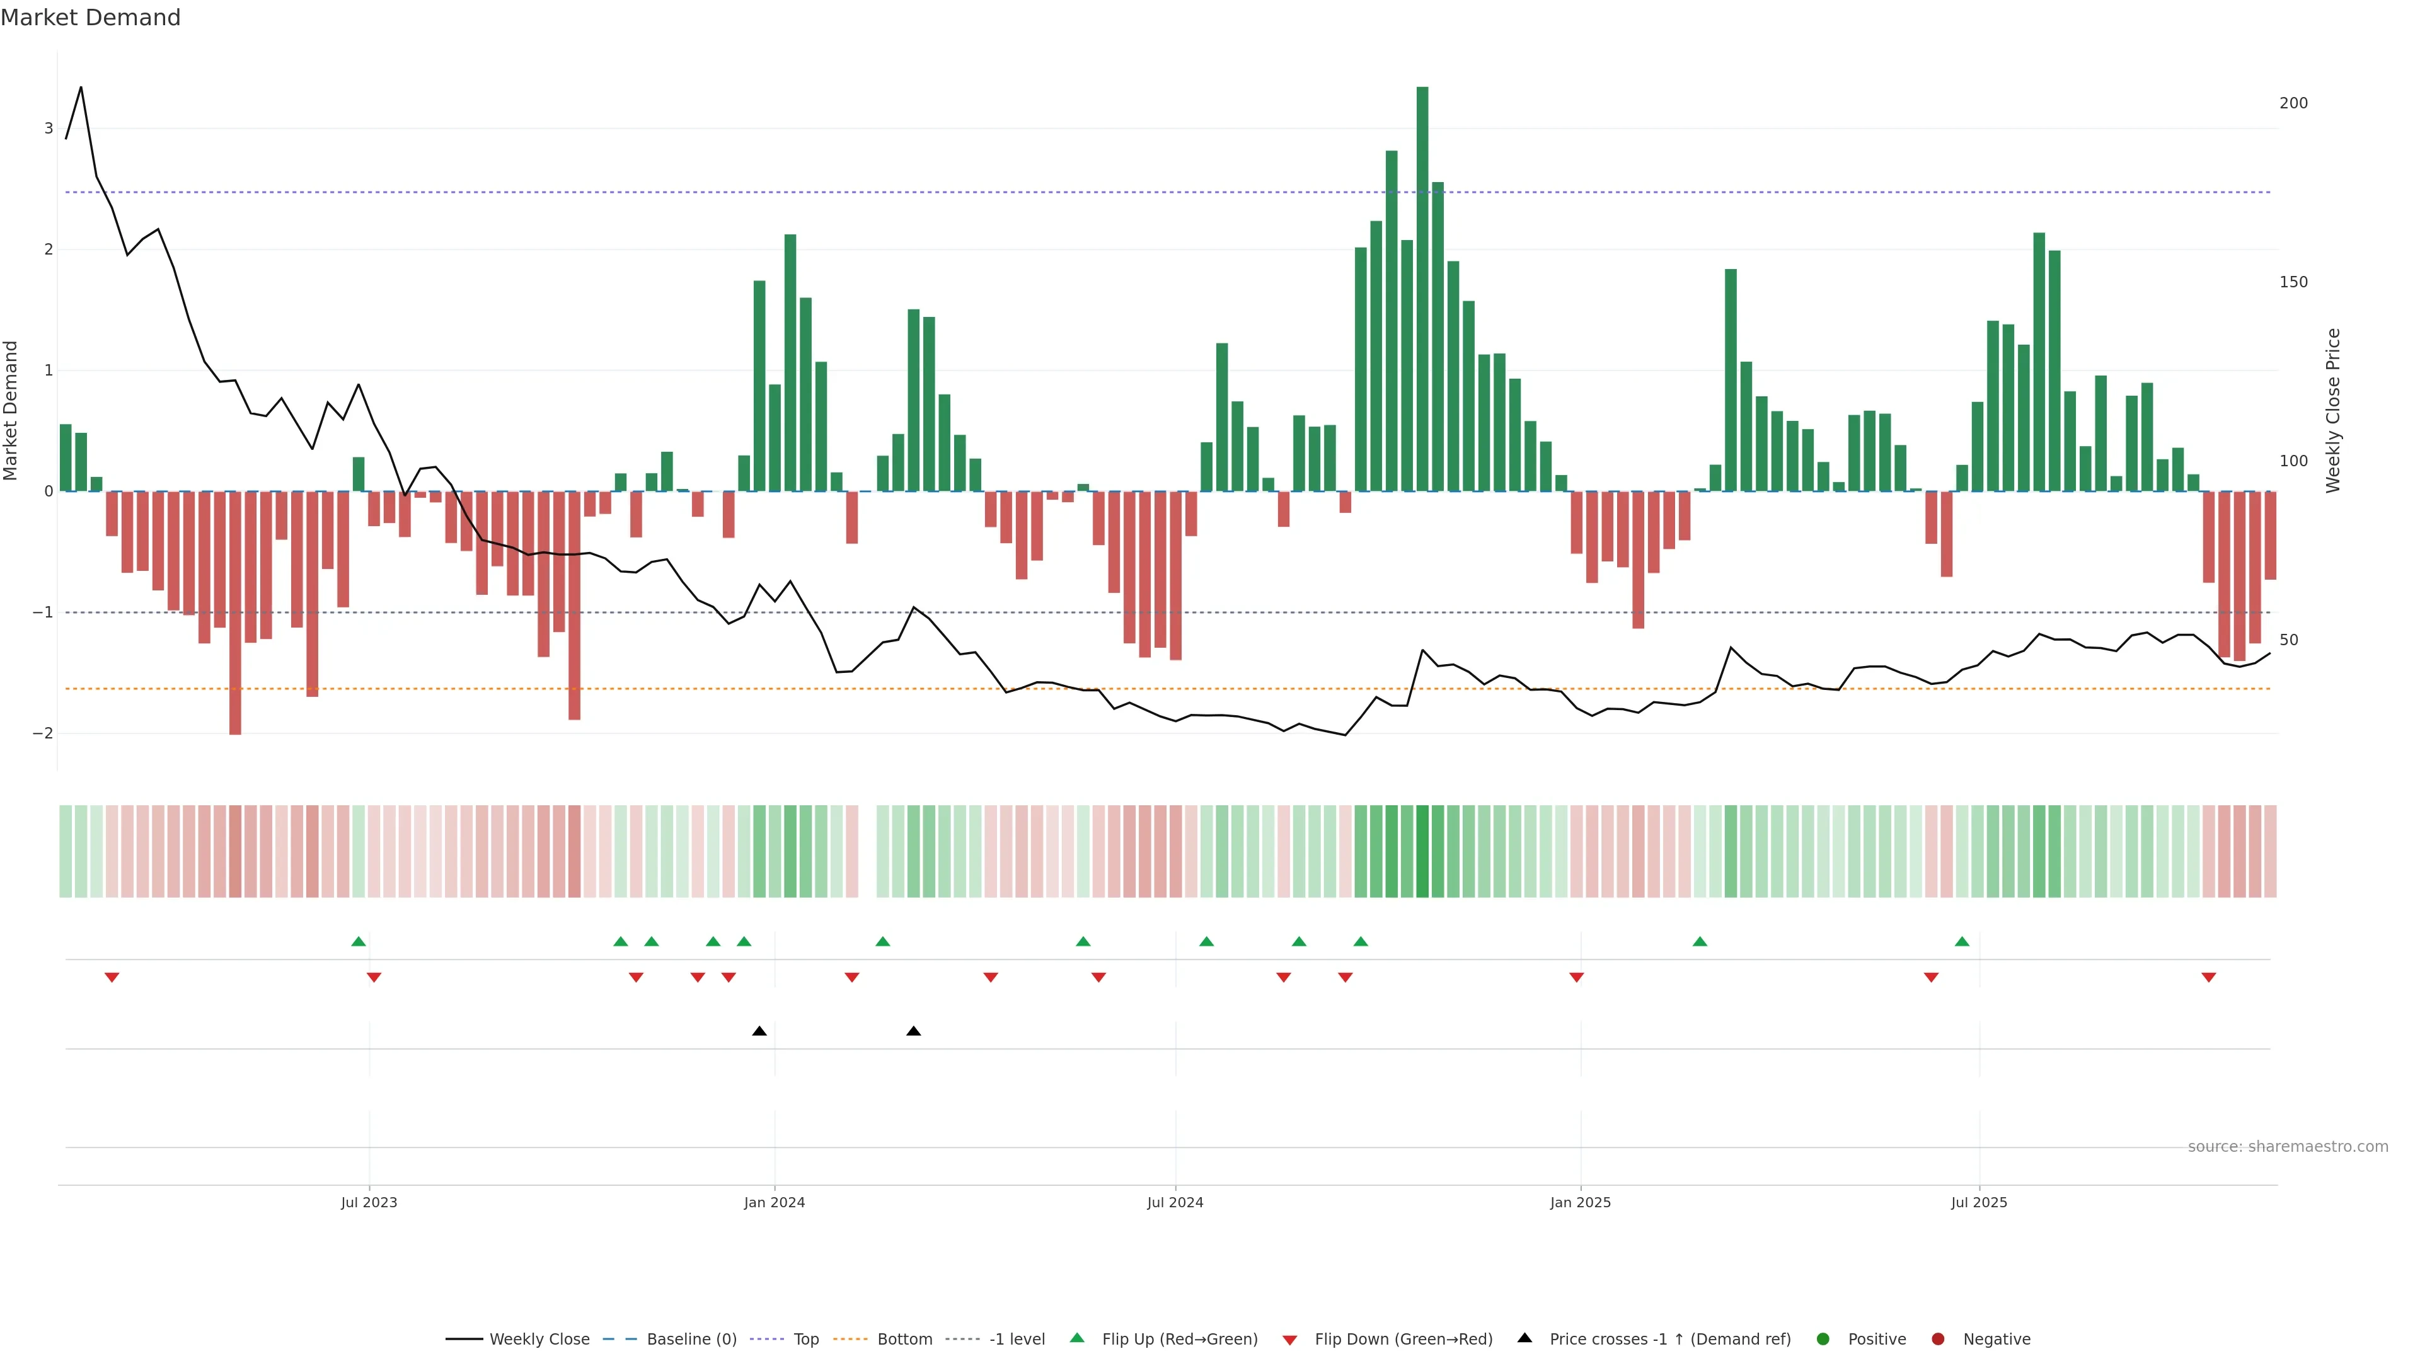2420x1361 pixels.
Task: Click Flip Down red triangle legend icon
Action: pyautogui.click(x=1290, y=1340)
